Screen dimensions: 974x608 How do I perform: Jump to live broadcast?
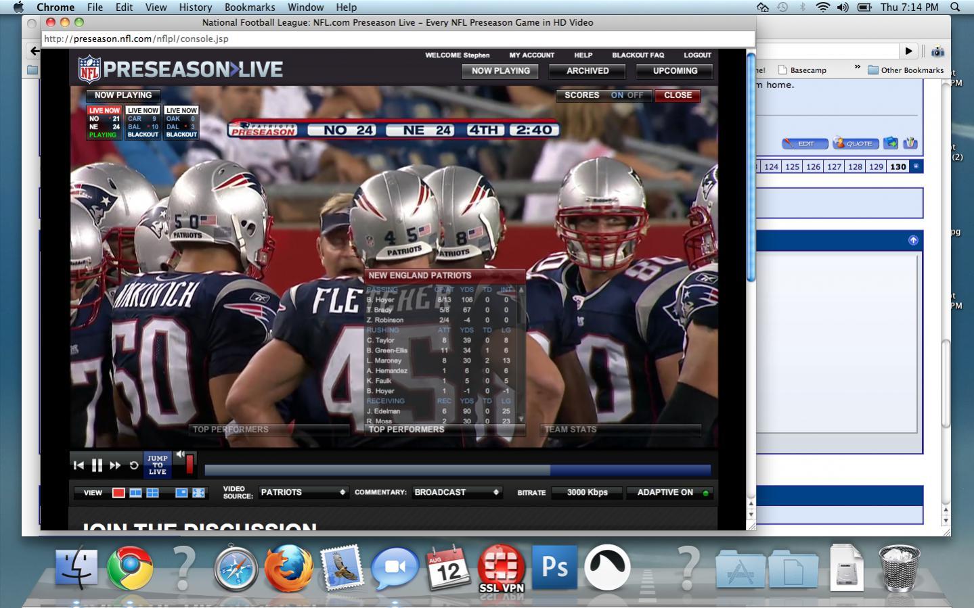tap(158, 465)
